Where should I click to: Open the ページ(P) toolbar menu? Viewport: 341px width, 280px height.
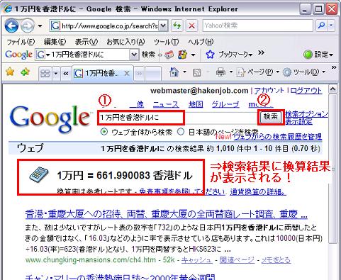(x=257, y=72)
